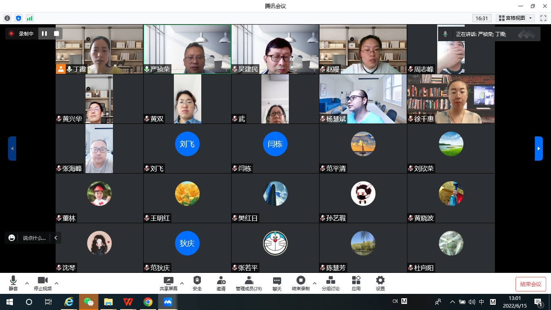Open meeting Settings (设置) gear
551x310 pixels.
[380, 283]
